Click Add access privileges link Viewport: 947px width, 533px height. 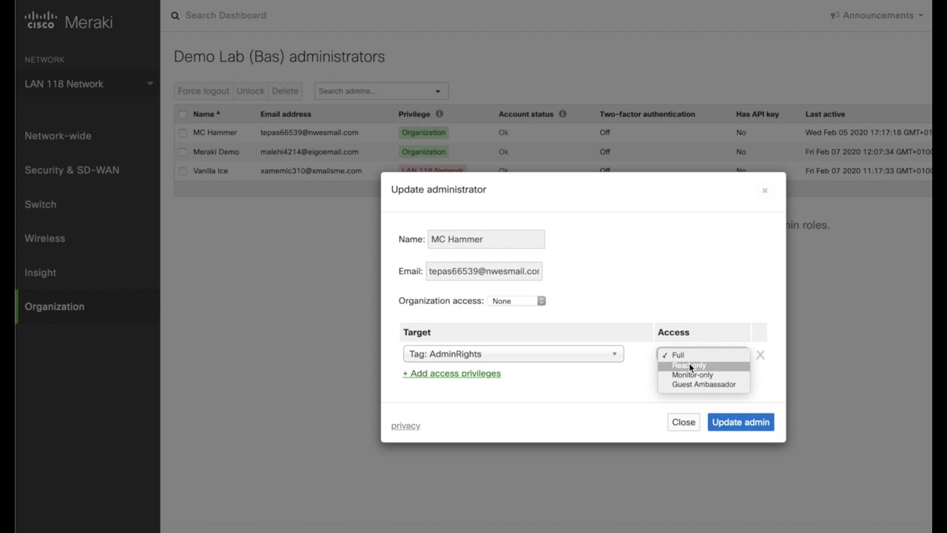(451, 373)
